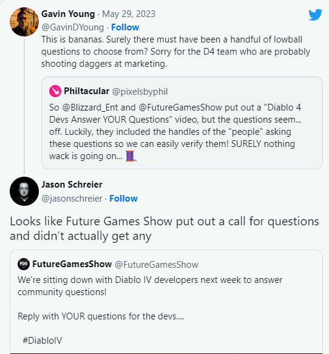
Task: Open the @GavinDYoung handle link
Action: 73,27
